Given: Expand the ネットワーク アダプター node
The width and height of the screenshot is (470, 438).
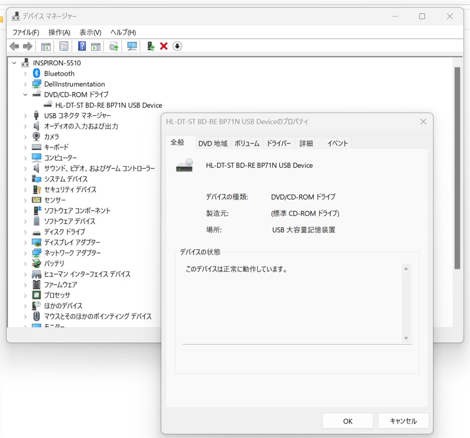Looking at the screenshot, I should coord(26,253).
